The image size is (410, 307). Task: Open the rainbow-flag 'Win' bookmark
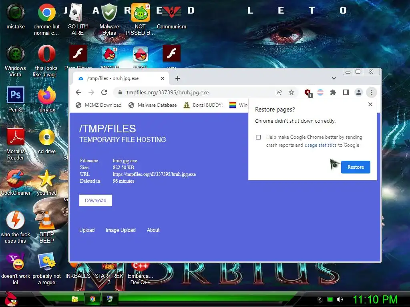(239, 105)
